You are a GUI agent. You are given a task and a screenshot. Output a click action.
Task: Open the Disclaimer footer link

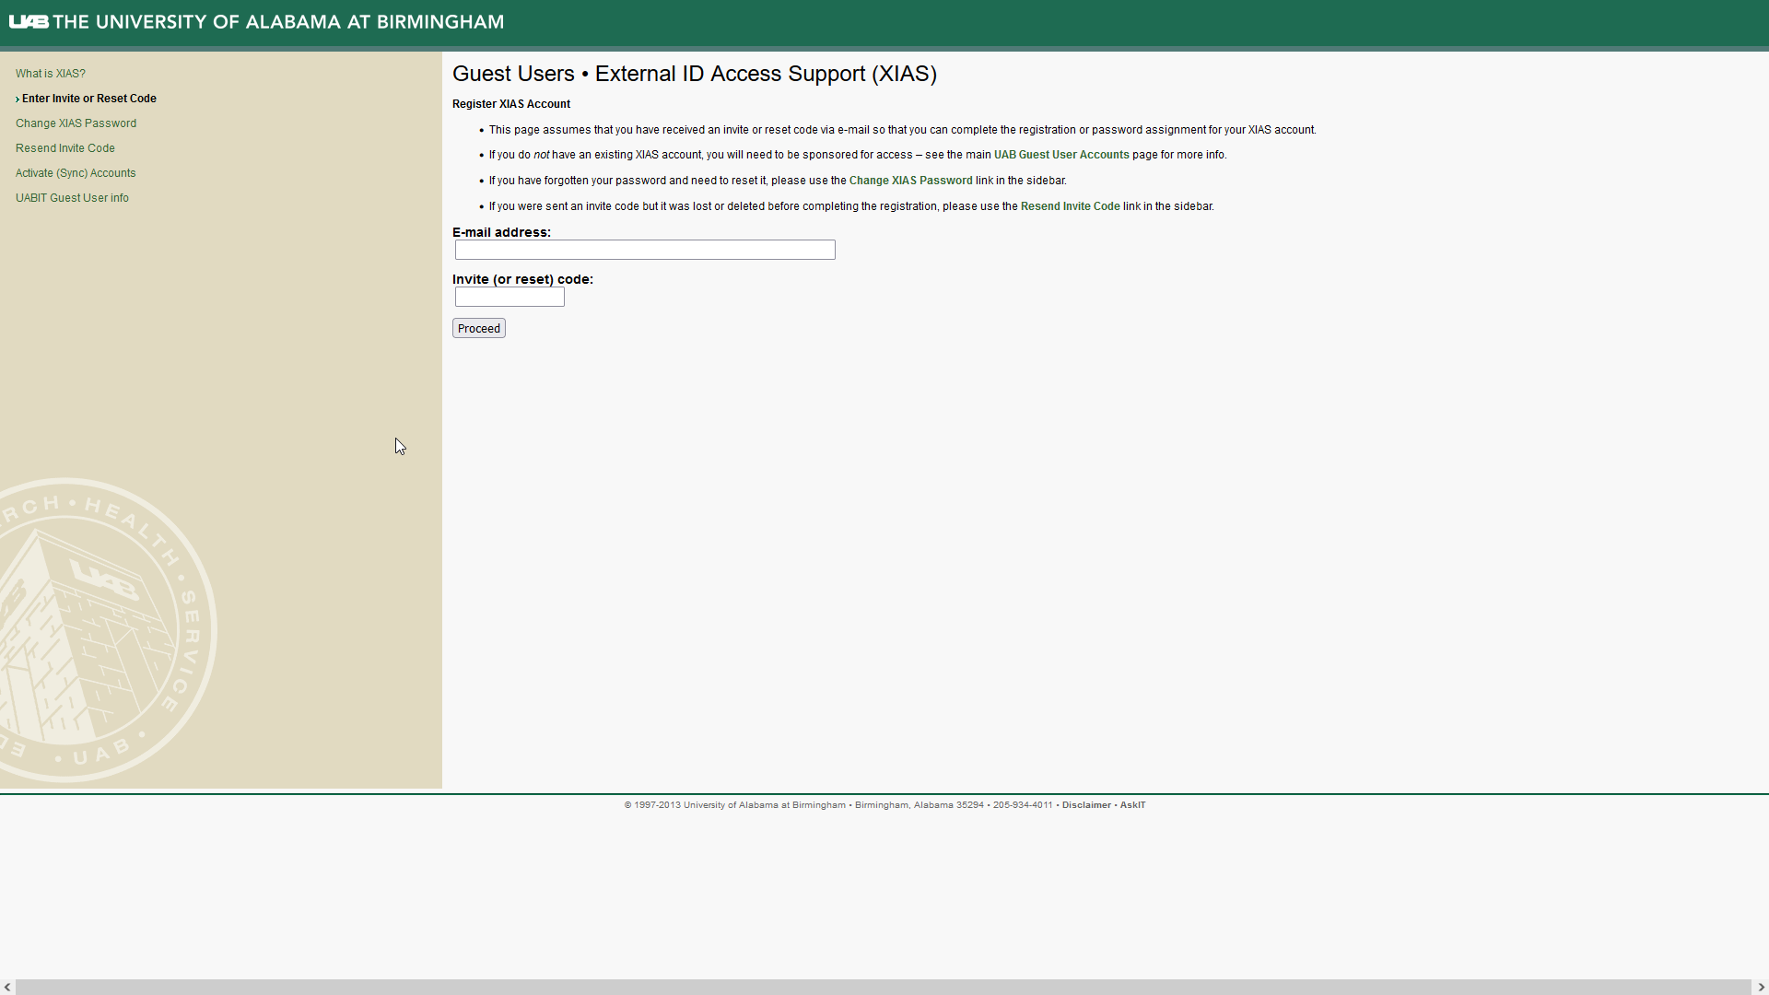tap(1086, 805)
